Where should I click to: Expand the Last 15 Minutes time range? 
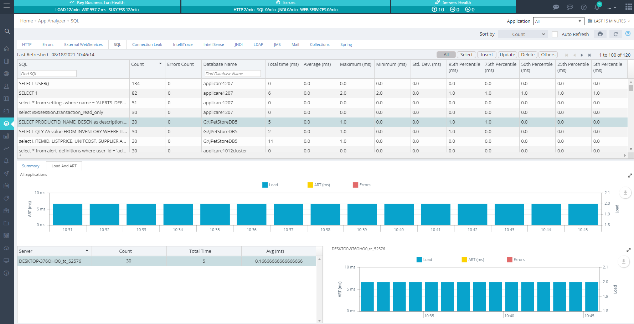[x=609, y=21]
